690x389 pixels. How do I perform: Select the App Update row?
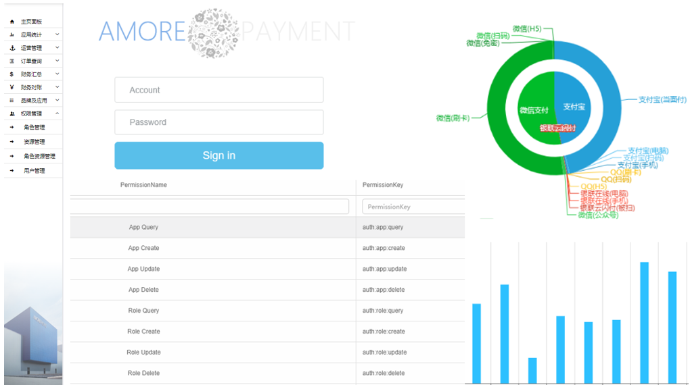(x=268, y=269)
